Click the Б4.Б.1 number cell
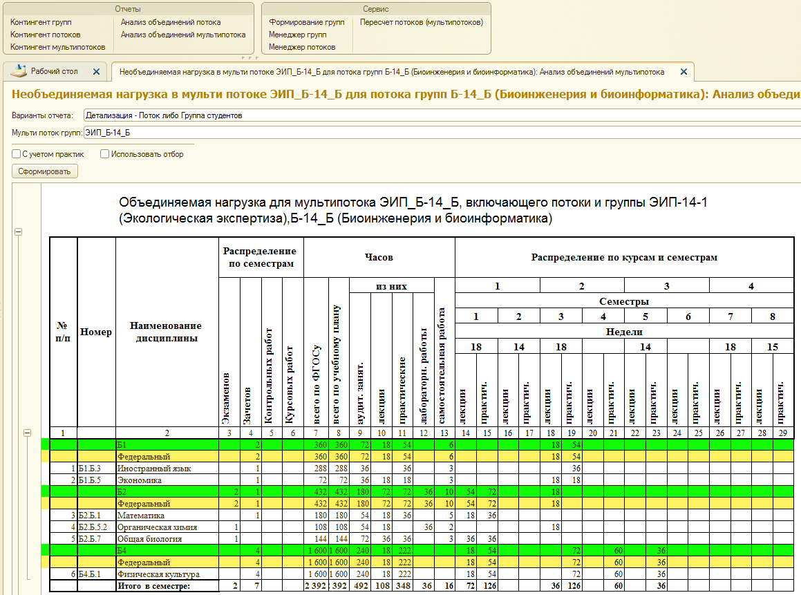 tap(97, 574)
